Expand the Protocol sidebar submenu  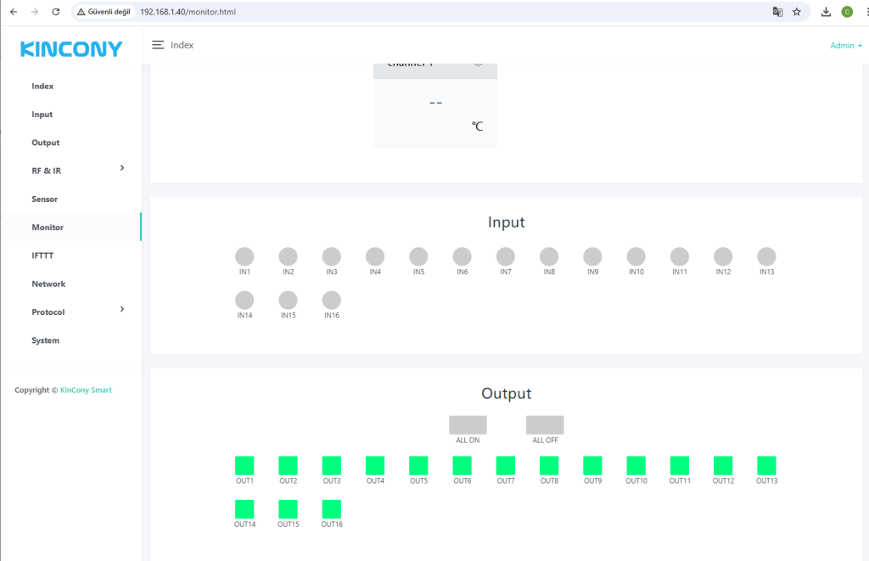(x=122, y=310)
